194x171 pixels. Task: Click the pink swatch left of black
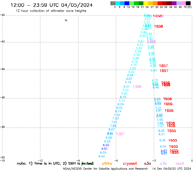(x=184, y=3)
